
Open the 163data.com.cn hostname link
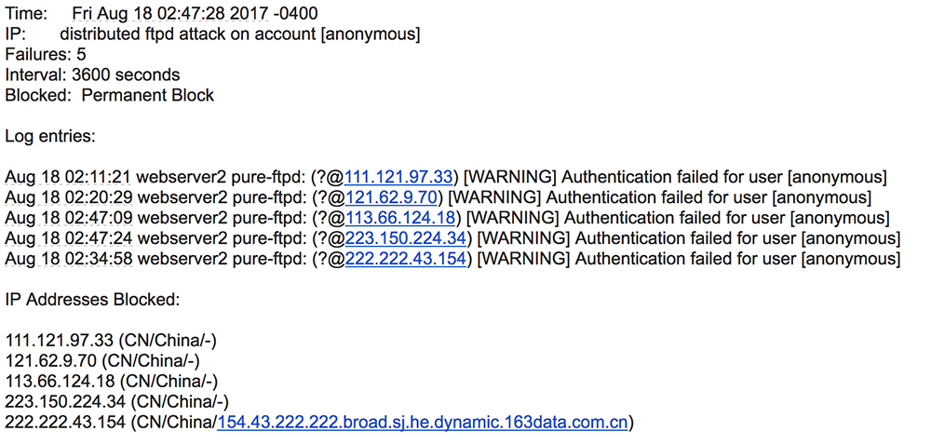[423, 423]
